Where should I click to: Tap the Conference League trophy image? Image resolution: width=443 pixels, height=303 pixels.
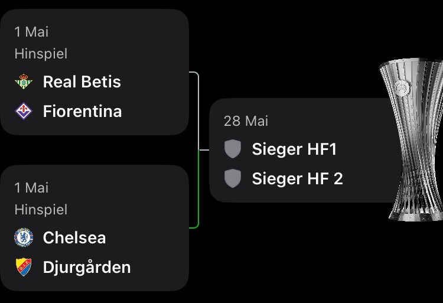[415, 142]
